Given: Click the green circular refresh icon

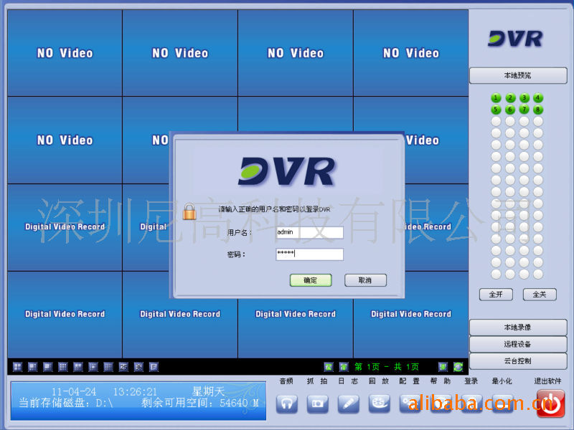Looking at the screenshot, I should [458, 367].
